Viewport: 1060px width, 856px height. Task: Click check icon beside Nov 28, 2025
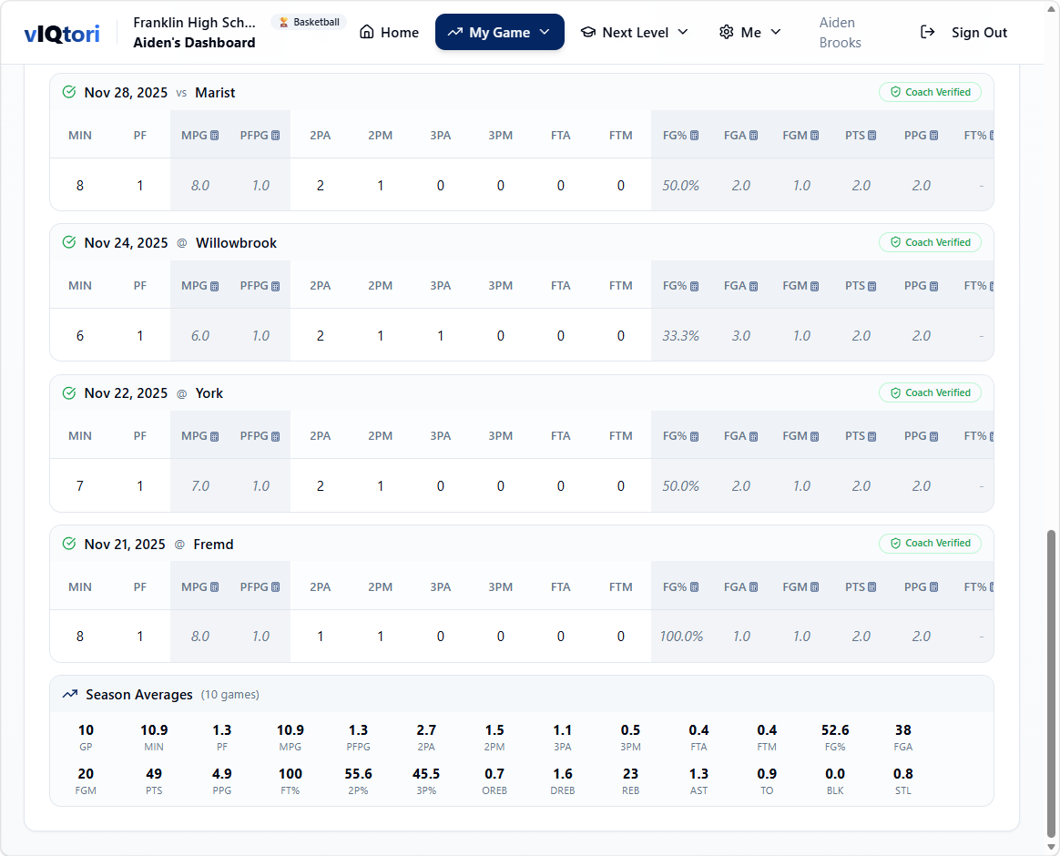click(x=69, y=92)
